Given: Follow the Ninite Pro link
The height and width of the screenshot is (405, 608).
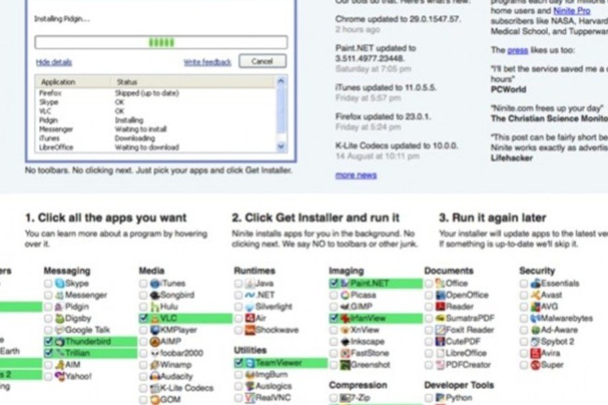Looking at the screenshot, I should click(x=572, y=11).
